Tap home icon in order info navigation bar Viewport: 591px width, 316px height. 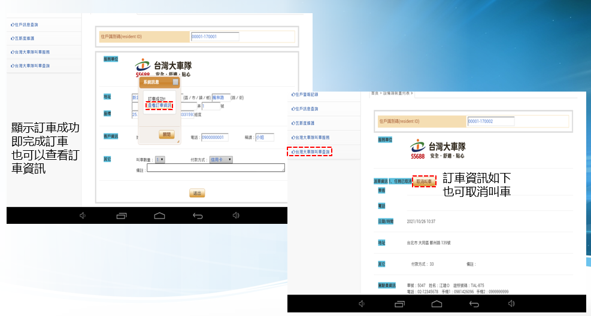[x=437, y=303]
